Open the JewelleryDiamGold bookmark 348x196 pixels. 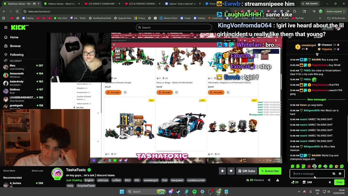click(100, 18)
